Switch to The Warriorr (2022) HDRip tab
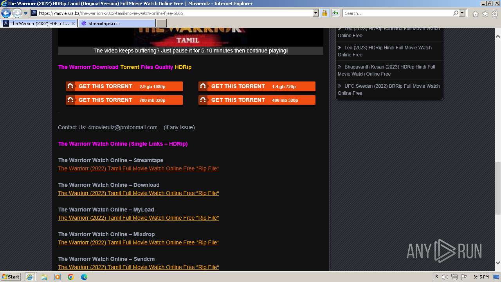The height and width of the screenshot is (282, 501). [x=39, y=23]
